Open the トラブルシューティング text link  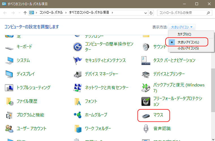pos(33,88)
